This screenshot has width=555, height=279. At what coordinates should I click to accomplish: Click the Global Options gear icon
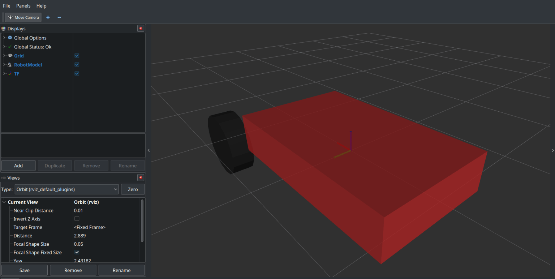pyautogui.click(x=9, y=38)
